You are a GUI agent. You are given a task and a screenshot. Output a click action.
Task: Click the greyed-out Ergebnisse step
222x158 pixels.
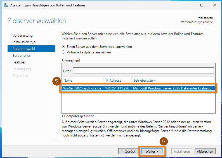pos(21,76)
